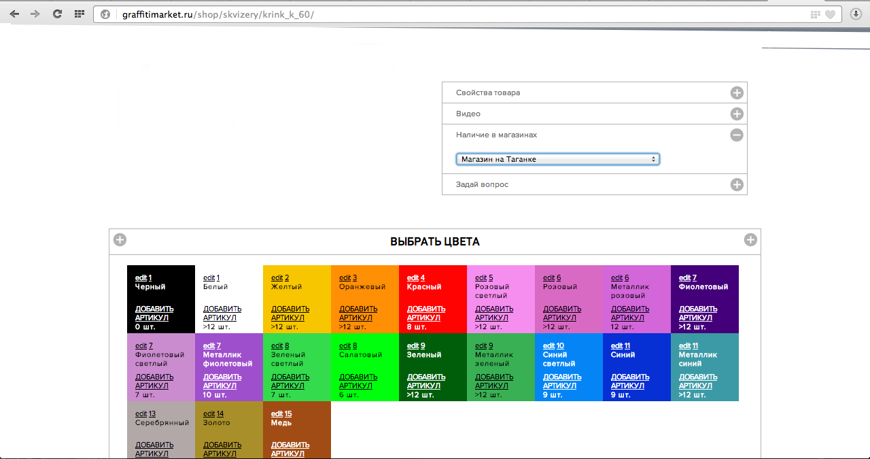Expand the Видео section
Screen dimensions: 870x459
point(737,114)
